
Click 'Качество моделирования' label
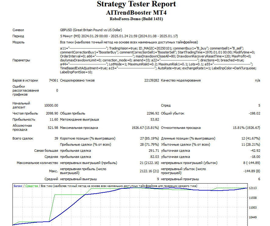[181, 80]
